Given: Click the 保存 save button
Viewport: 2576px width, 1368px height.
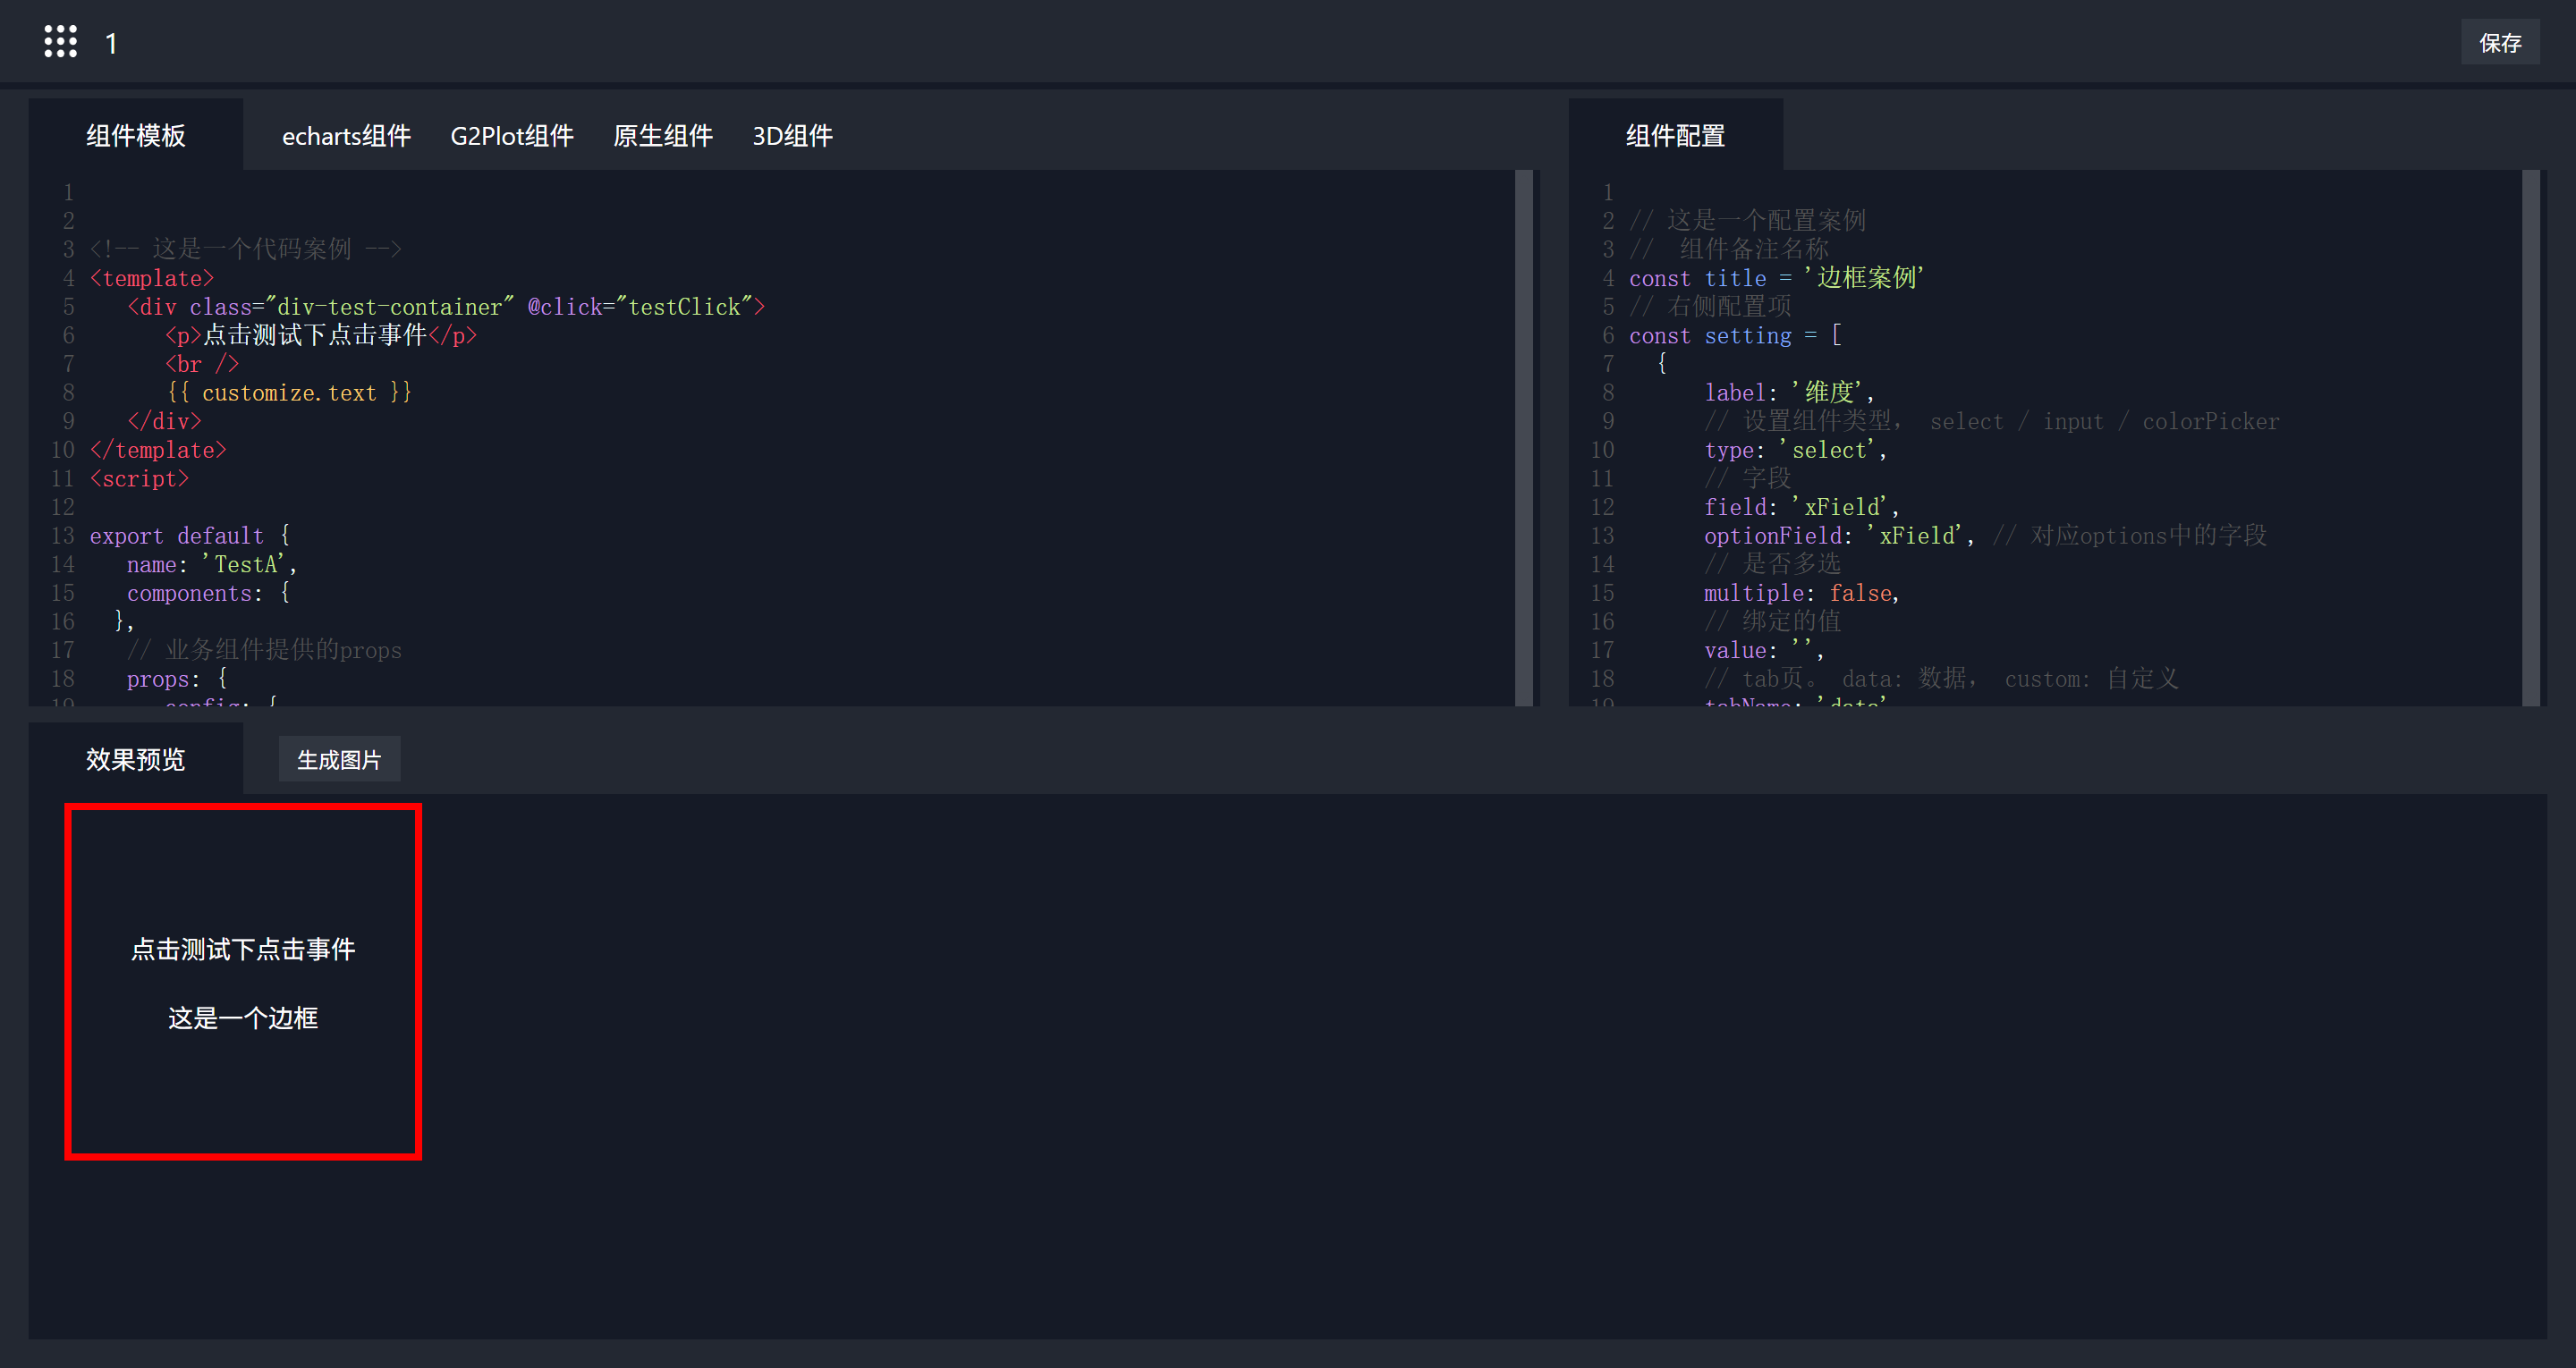Looking at the screenshot, I should 2499,42.
